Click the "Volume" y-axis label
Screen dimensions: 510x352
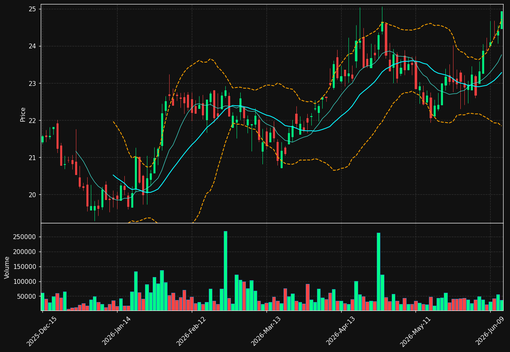point(7,267)
